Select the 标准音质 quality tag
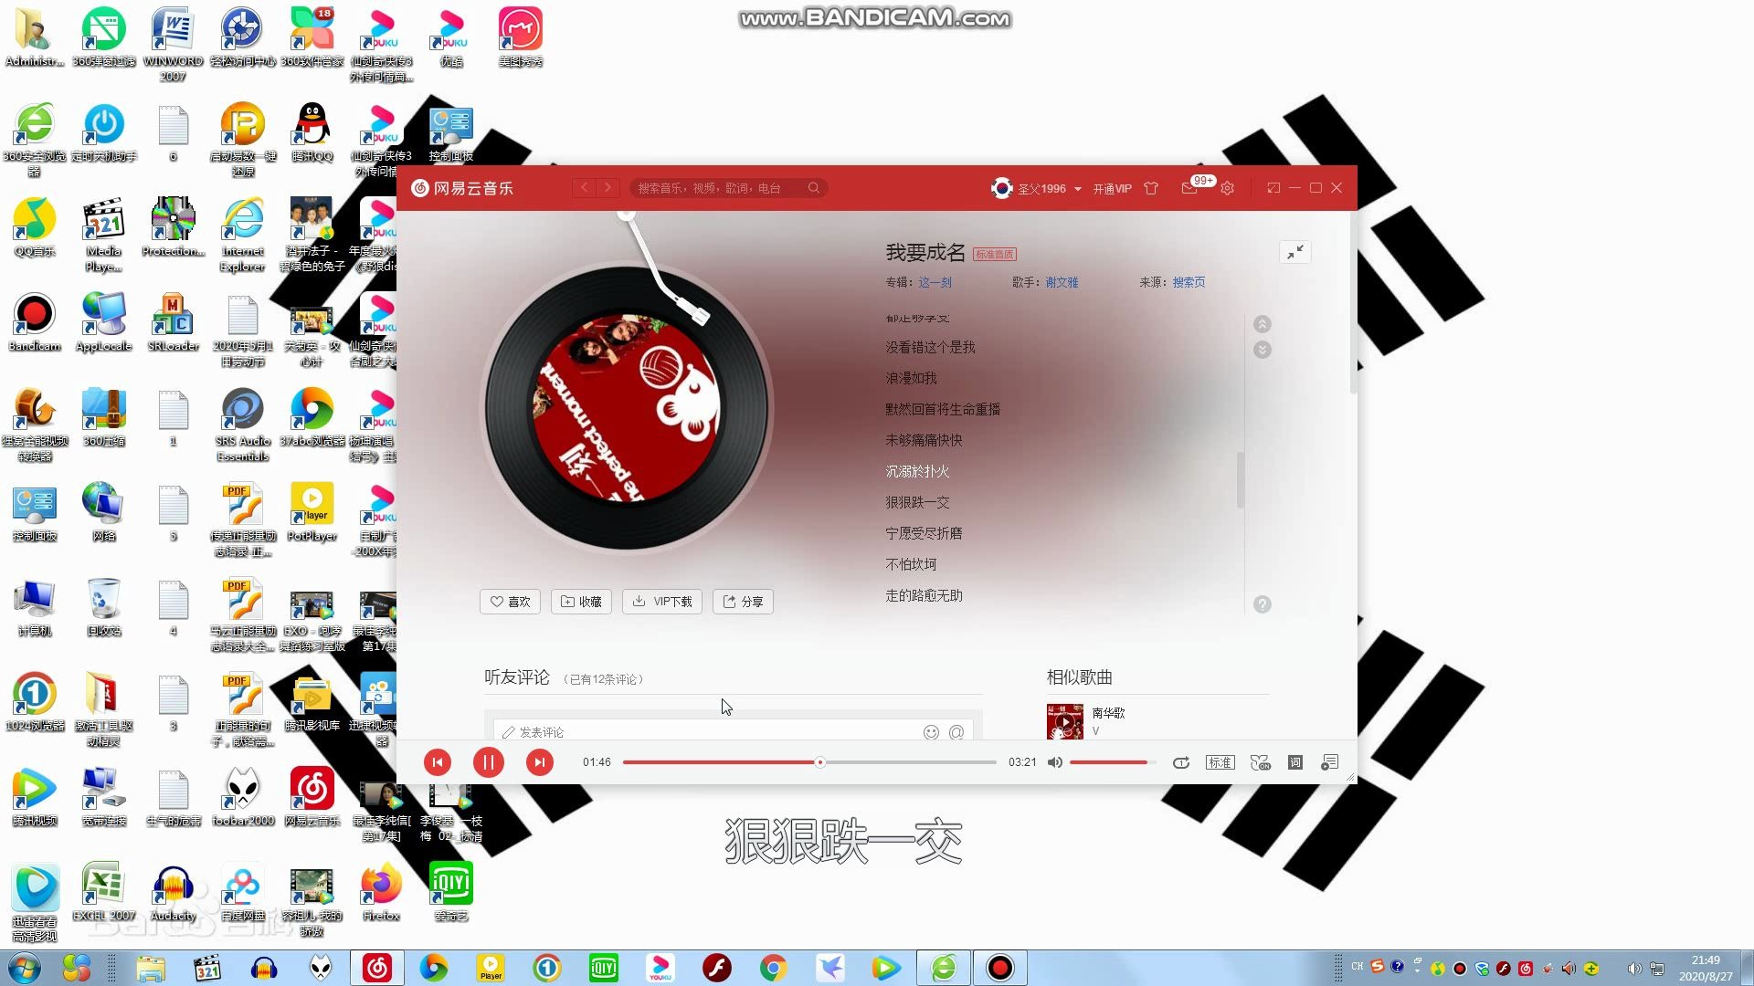1754x986 pixels. coord(994,255)
